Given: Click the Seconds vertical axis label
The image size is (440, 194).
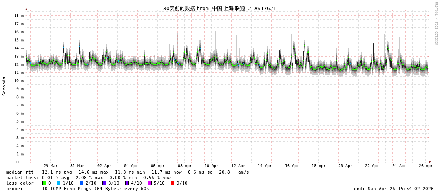Looking at the screenshot, I should (x=4, y=86).
